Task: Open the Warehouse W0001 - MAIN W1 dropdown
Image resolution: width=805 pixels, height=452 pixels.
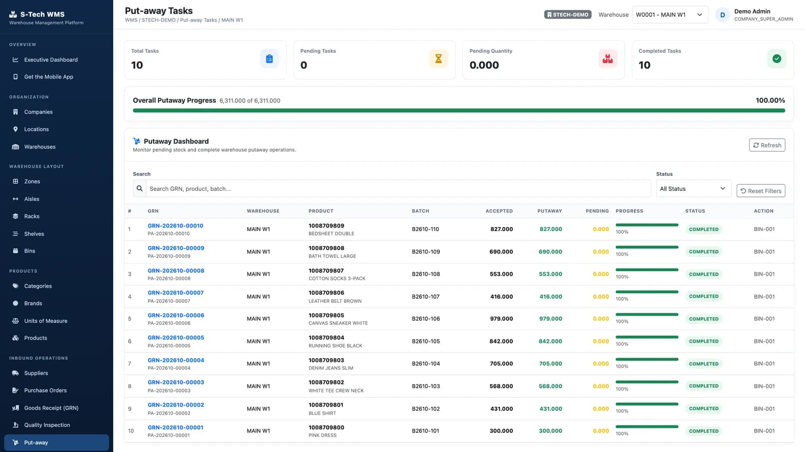Action: click(670, 15)
